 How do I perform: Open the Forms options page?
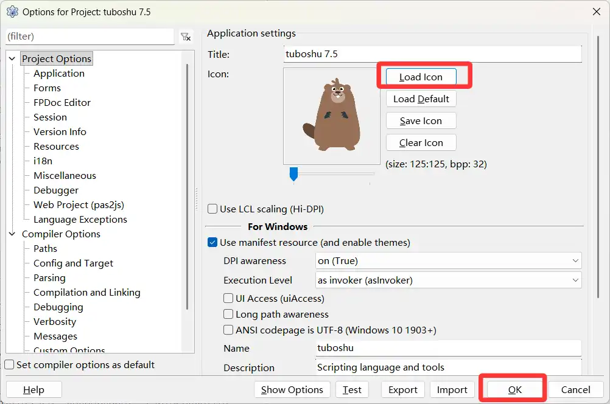[x=47, y=88]
